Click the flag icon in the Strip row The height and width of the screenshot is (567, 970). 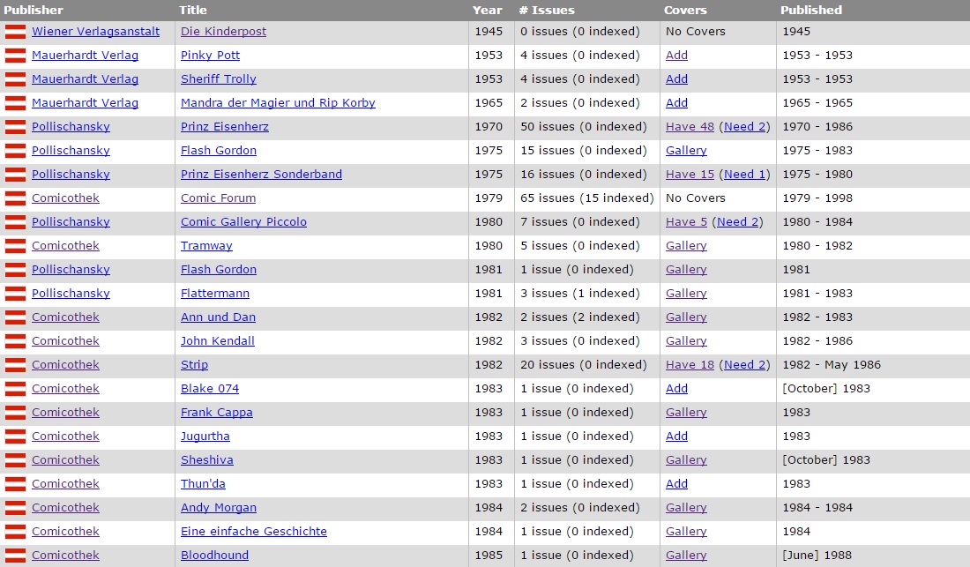click(15, 365)
